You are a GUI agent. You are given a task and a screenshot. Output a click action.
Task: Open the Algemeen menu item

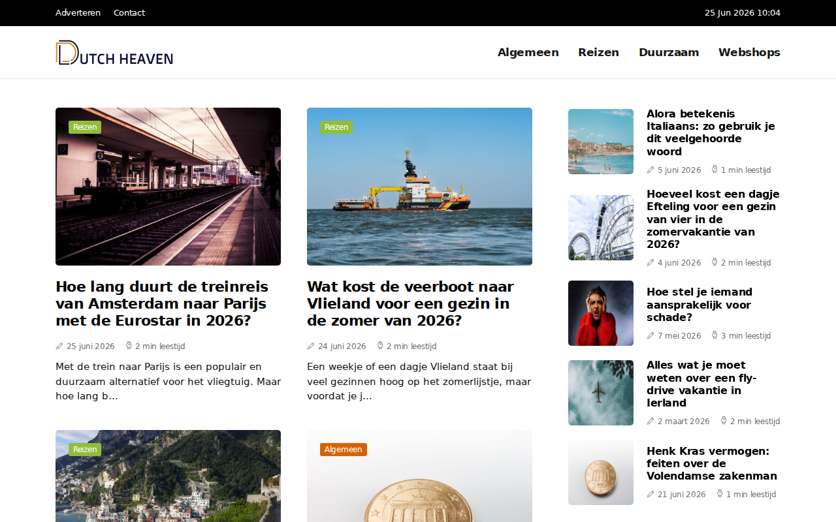(528, 52)
